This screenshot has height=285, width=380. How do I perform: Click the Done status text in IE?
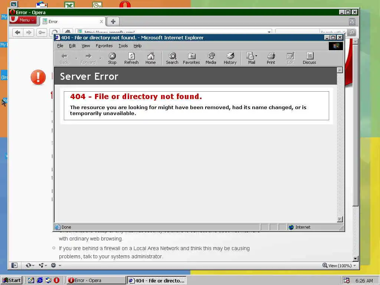66,227
